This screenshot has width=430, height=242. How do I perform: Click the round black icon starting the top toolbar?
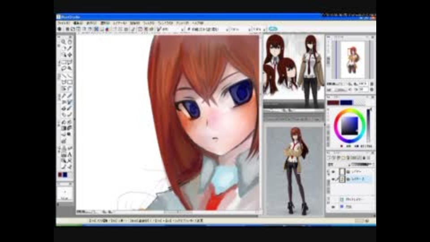point(60,29)
